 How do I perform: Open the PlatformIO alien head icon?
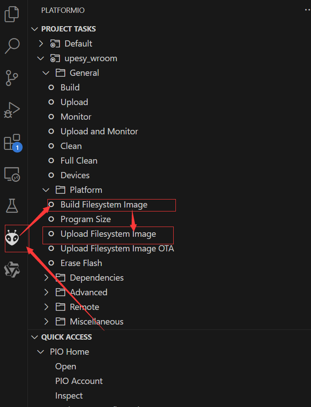pos(12,238)
